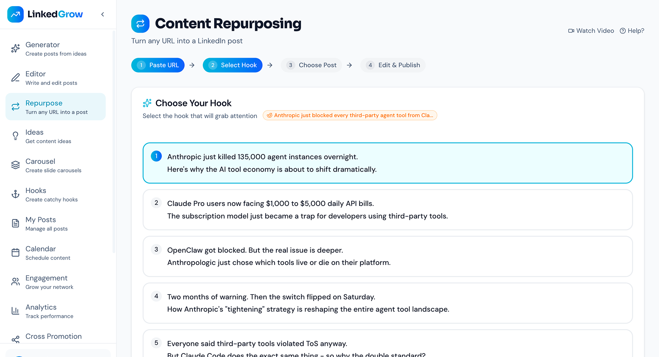The image size is (659, 357).
Task: Select hook 5 about third-party tools ToS
Action: point(388,343)
